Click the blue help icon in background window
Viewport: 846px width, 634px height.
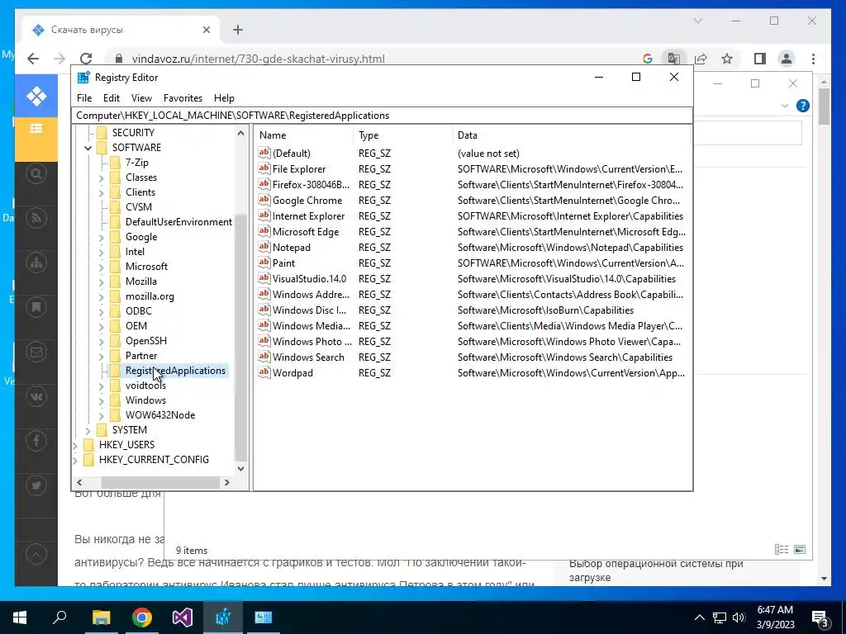tap(803, 106)
